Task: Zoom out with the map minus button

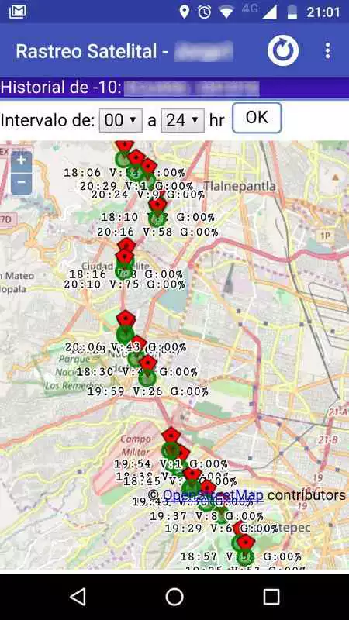Action: point(22,183)
